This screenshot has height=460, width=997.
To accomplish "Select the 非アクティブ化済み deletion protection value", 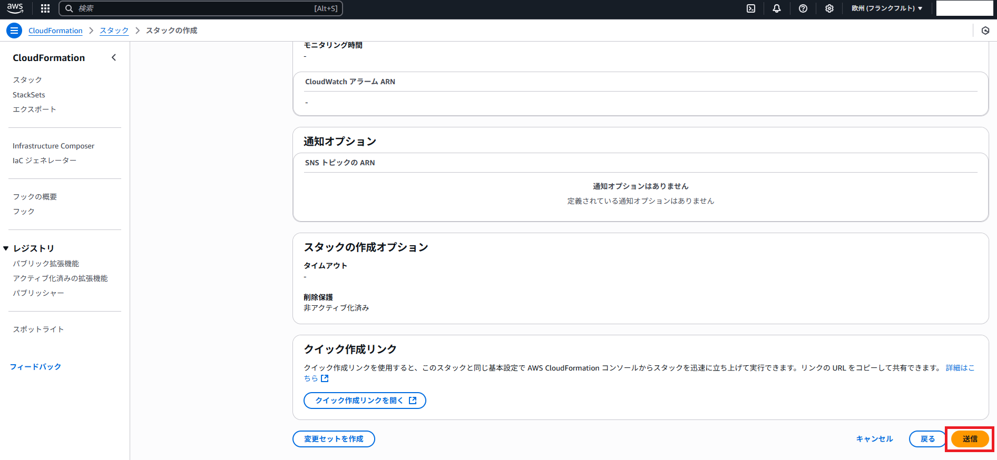I will tap(336, 308).
